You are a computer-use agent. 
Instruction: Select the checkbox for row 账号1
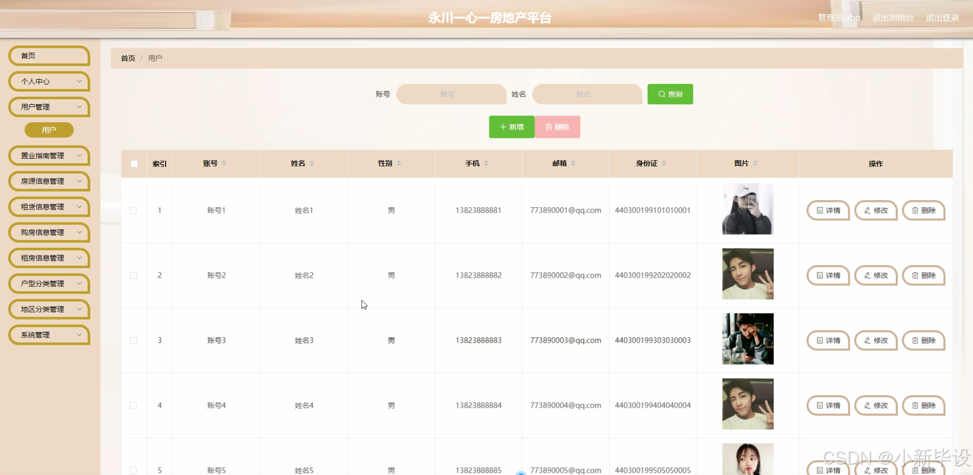(134, 210)
